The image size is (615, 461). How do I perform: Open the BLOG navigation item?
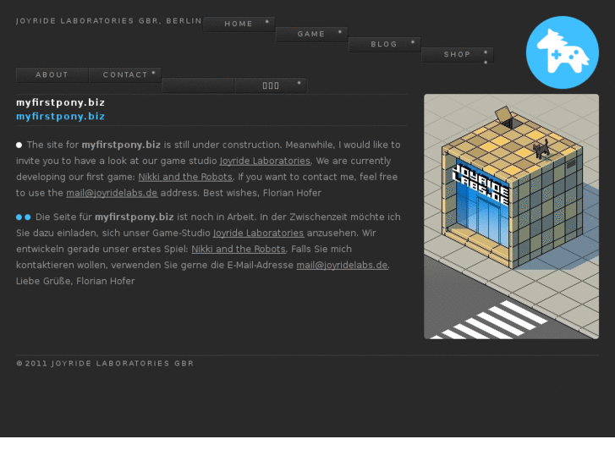pos(384,44)
